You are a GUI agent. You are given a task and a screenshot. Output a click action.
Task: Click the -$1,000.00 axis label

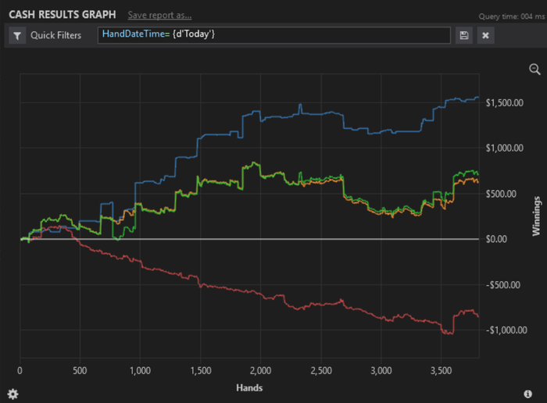(x=506, y=330)
